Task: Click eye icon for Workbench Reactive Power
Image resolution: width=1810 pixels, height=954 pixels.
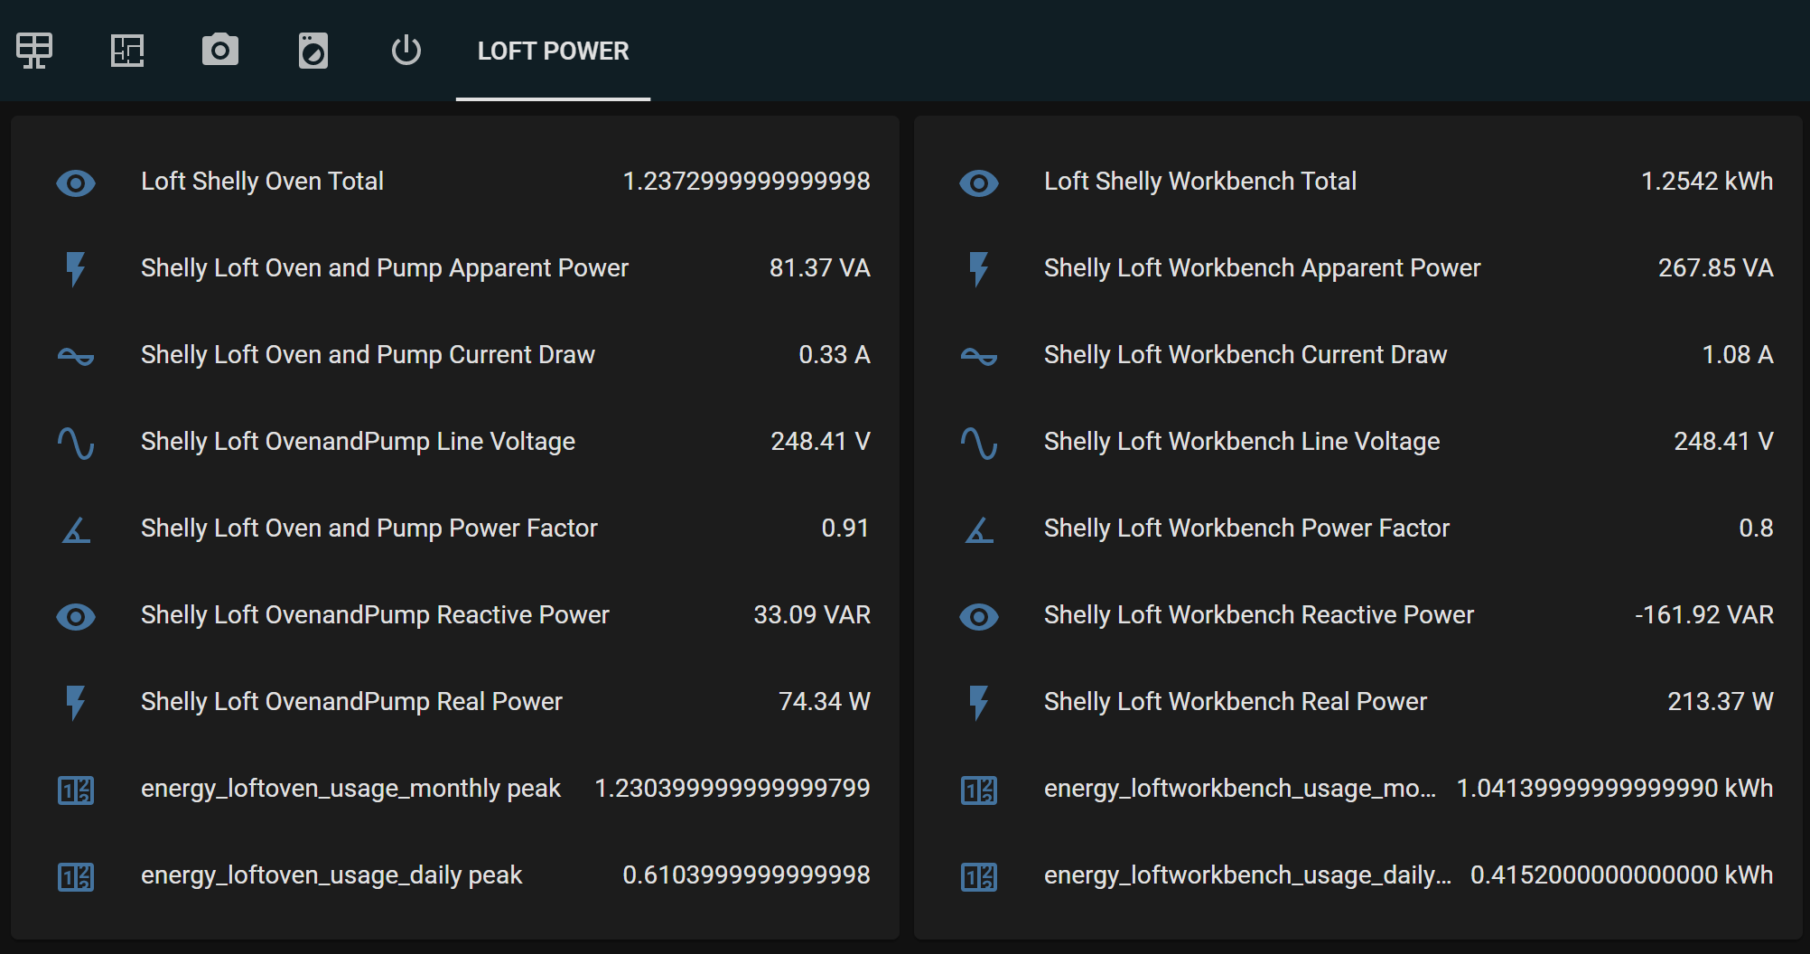Action: 979,617
